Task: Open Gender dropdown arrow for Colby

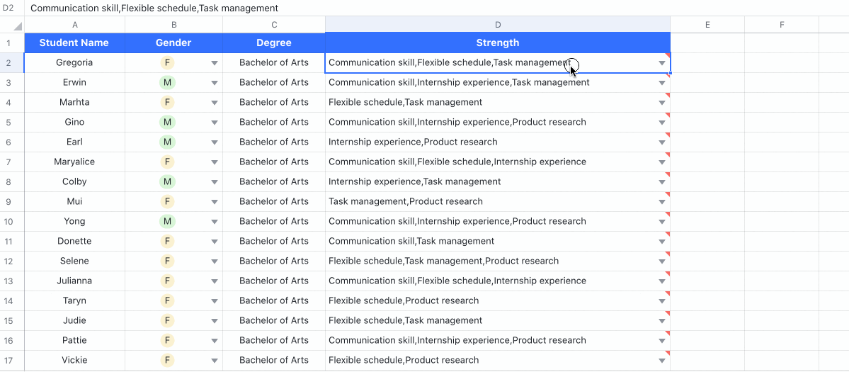Action: click(214, 182)
